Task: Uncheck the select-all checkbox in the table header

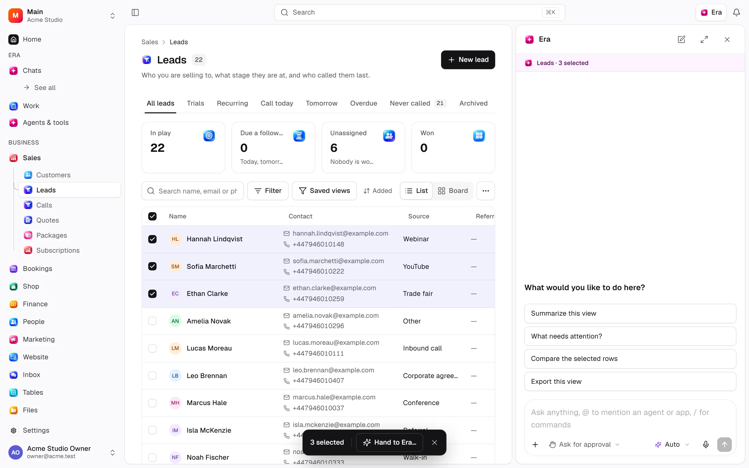Action: pos(152,216)
